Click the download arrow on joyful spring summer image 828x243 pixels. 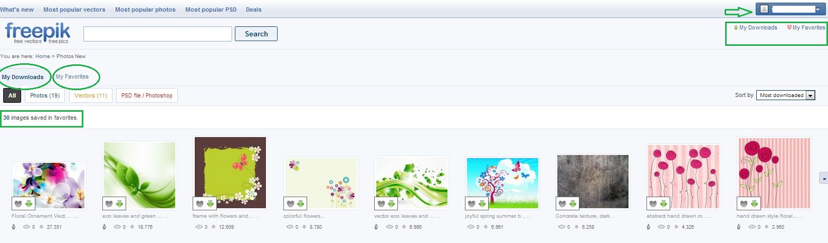(x=482, y=203)
